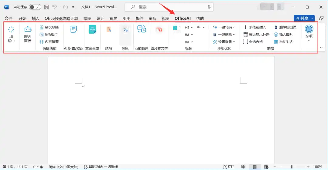
Task: Expand the H2 heading dropdown
Action: point(189,35)
